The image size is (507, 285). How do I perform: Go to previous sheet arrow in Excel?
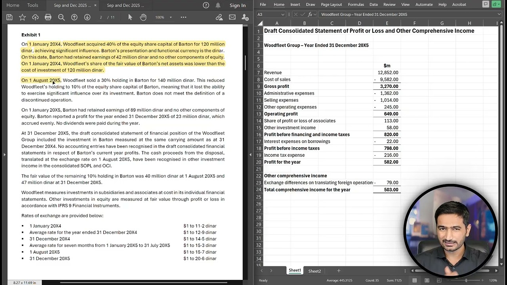tap(261, 271)
